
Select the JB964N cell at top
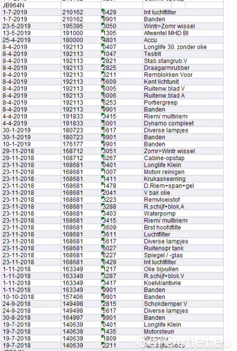[31, 5]
